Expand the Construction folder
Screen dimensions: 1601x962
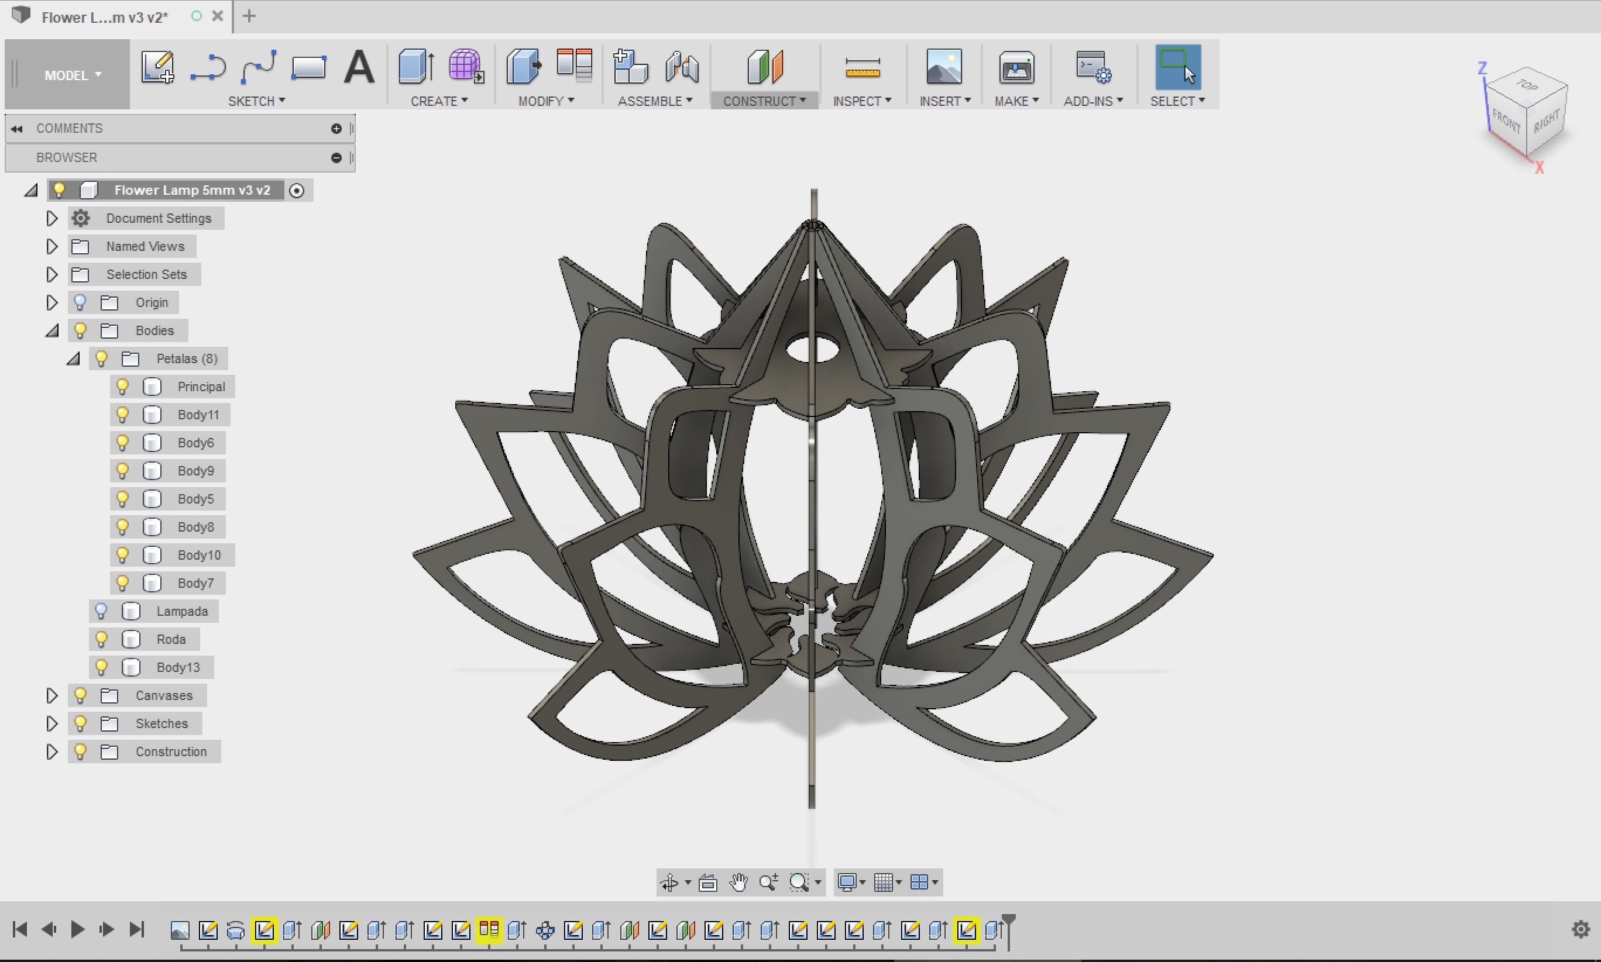52,751
